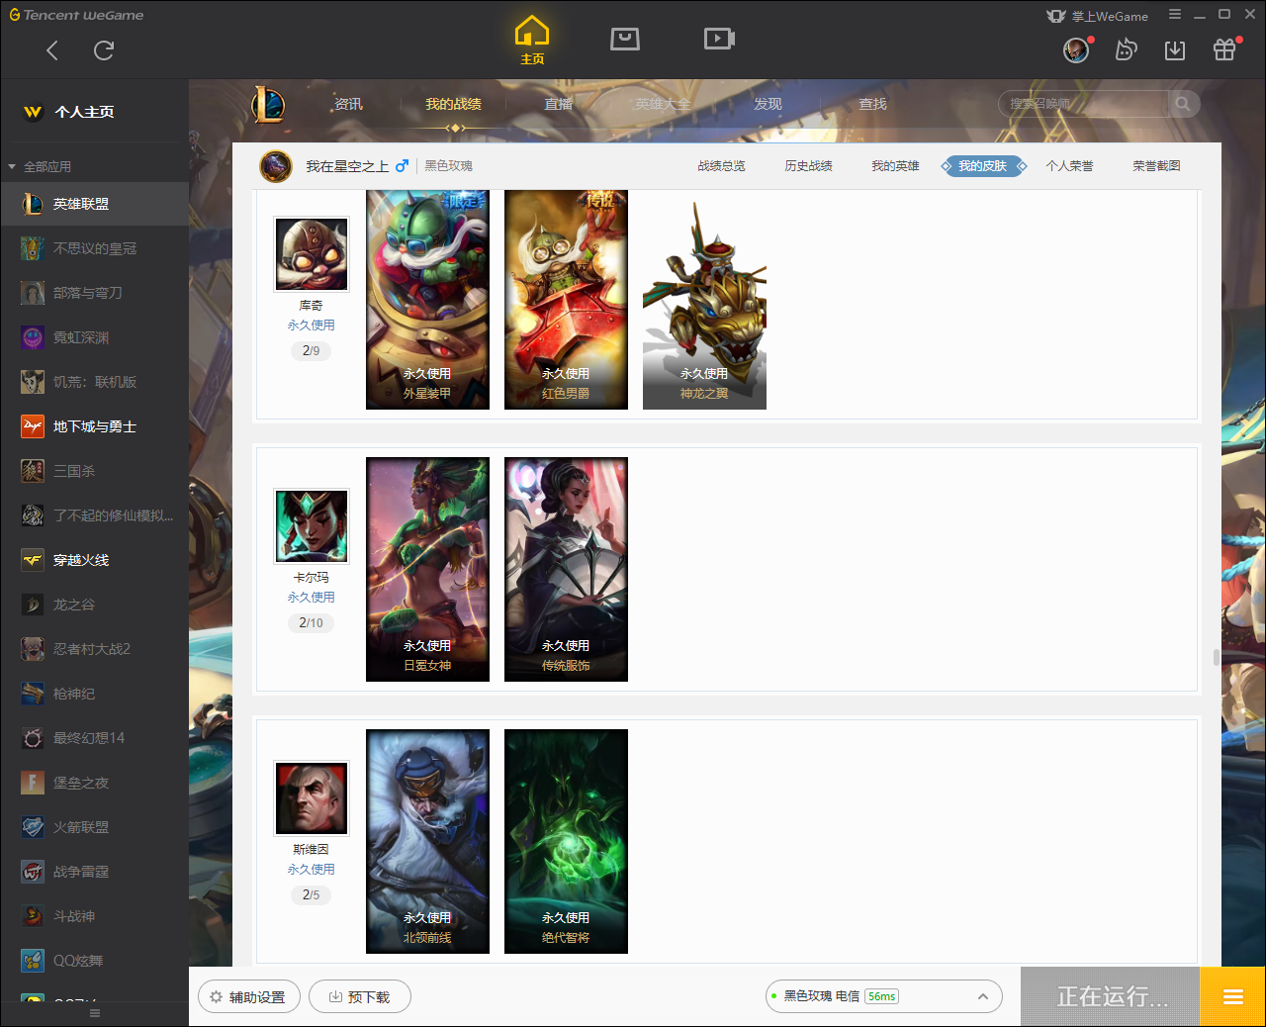1266x1027 pixels.
Task: Open the 个人荣誉 sub-tab
Action: click(x=1069, y=166)
